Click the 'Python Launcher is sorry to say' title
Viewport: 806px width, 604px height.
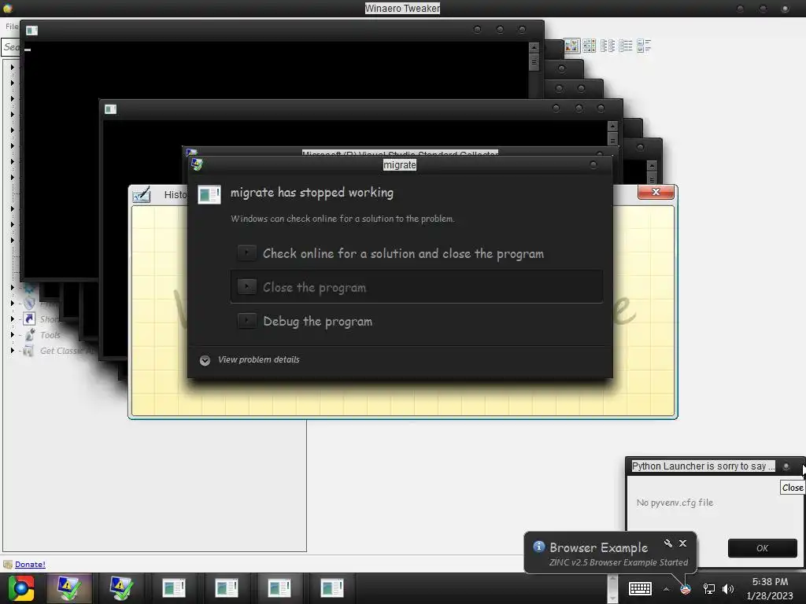(x=703, y=466)
